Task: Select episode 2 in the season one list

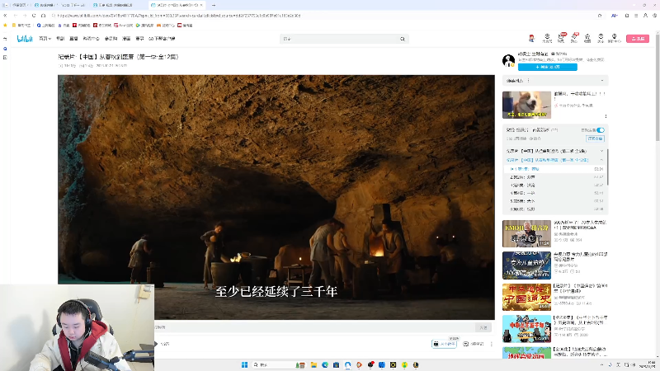Action: coord(555,177)
